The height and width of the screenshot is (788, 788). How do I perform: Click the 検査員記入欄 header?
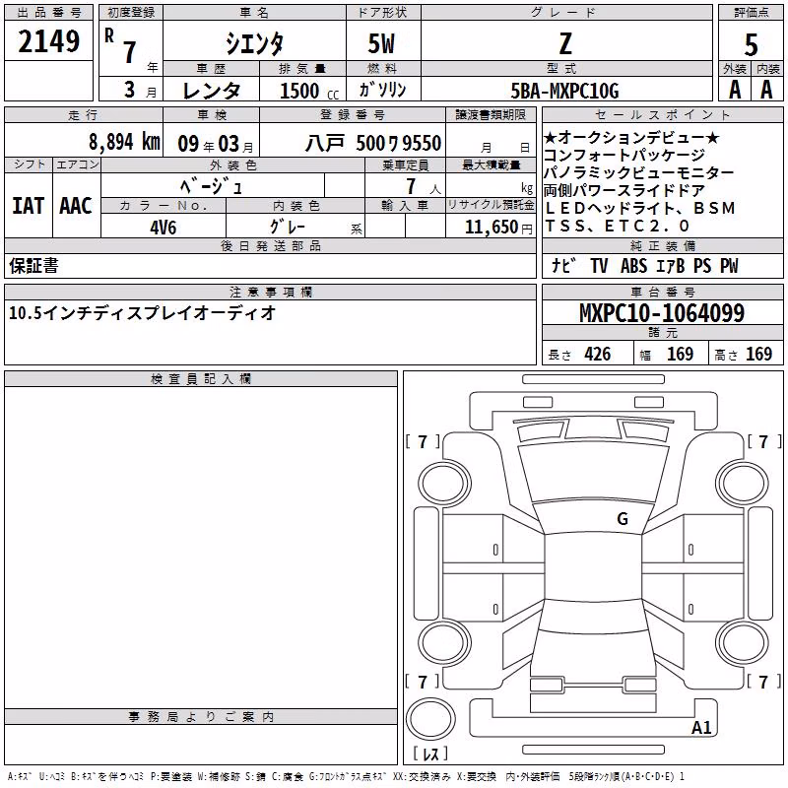click(201, 379)
